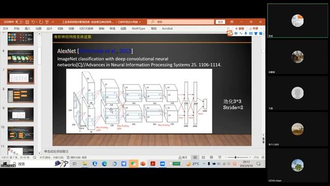This screenshot has height=186, width=330.
Task: Open Sogou skin shirt icon
Action: pos(256,33)
